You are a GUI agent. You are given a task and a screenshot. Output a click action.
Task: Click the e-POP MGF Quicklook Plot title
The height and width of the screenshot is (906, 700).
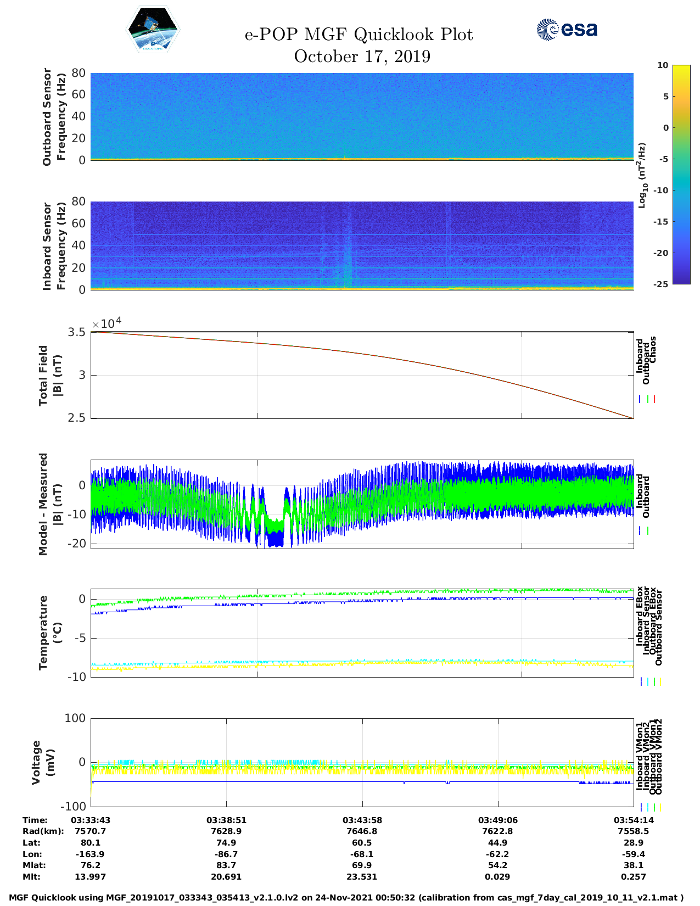tap(359, 35)
